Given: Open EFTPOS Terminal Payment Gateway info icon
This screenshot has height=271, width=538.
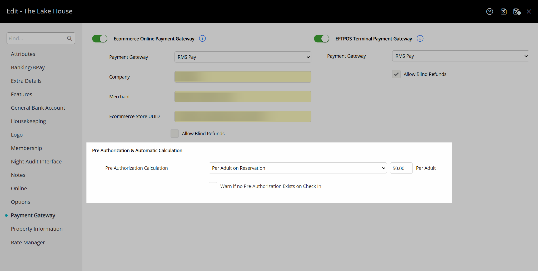Looking at the screenshot, I should pyautogui.click(x=420, y=38).
